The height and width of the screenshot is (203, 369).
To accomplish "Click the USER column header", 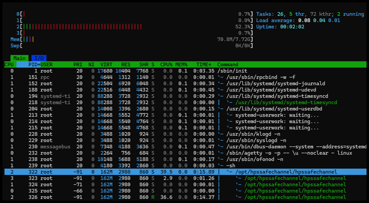I will coord(47,64).
